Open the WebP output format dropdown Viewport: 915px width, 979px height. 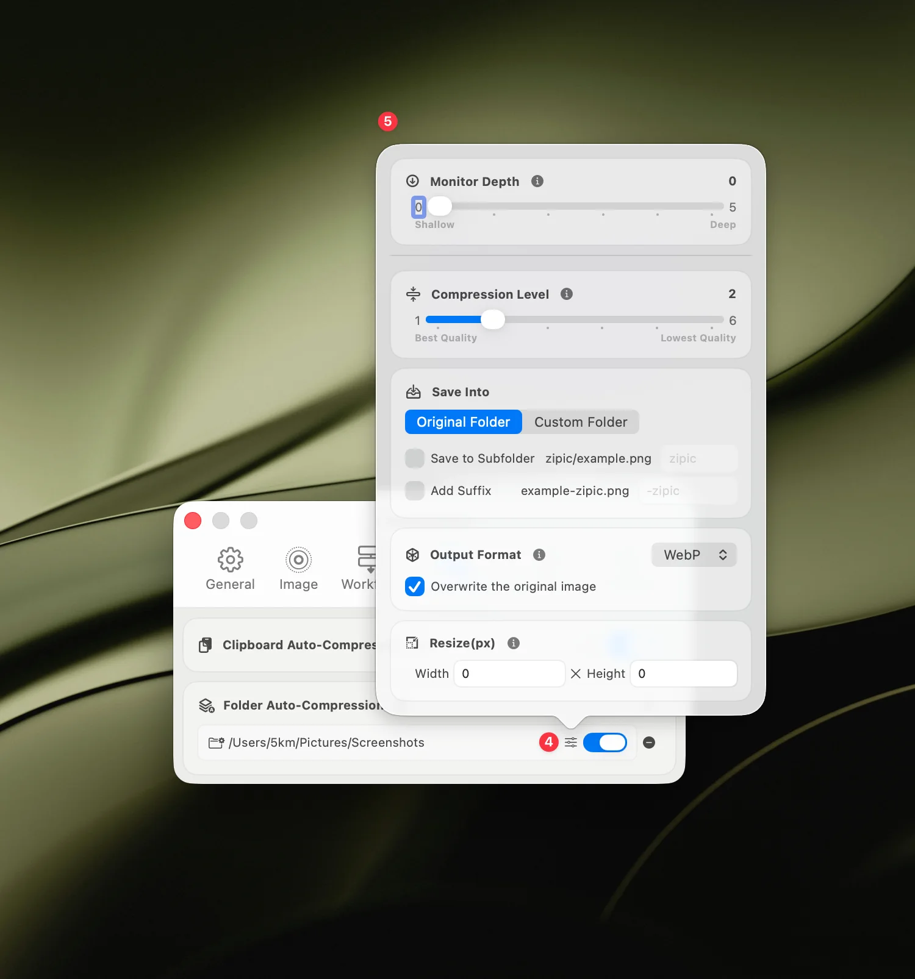694,555
